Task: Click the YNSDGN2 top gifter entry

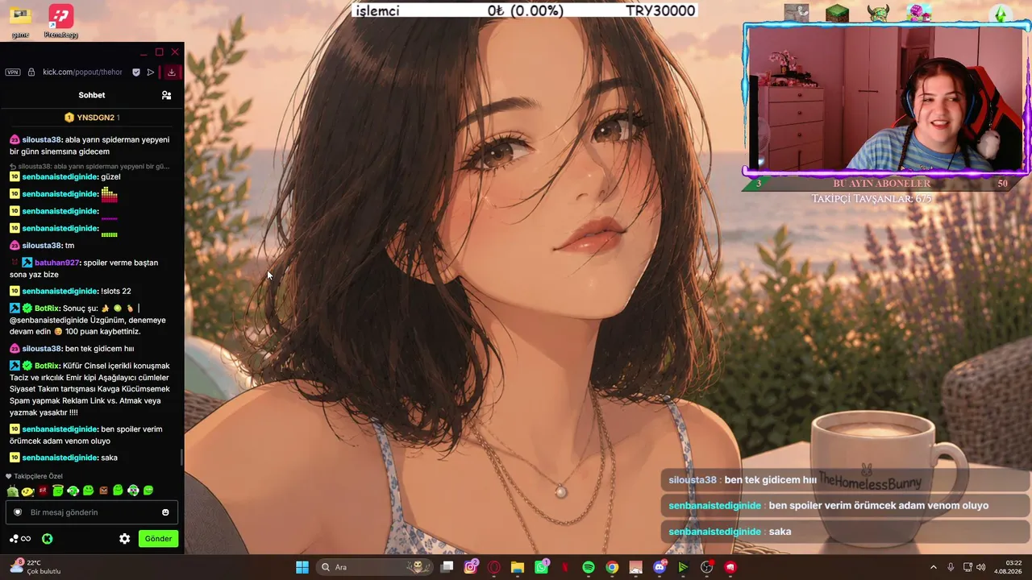Action: [x=92, y=118]
